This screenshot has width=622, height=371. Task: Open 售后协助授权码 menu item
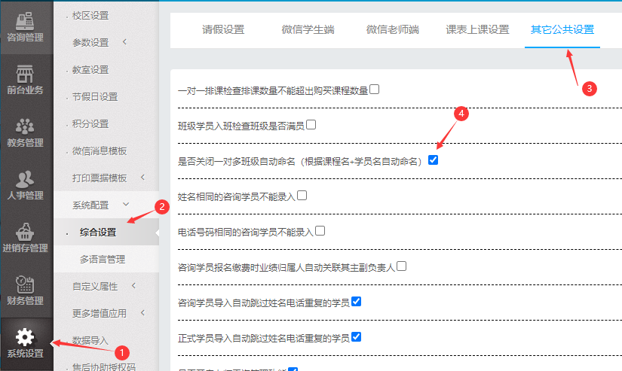tap(104, 366)
